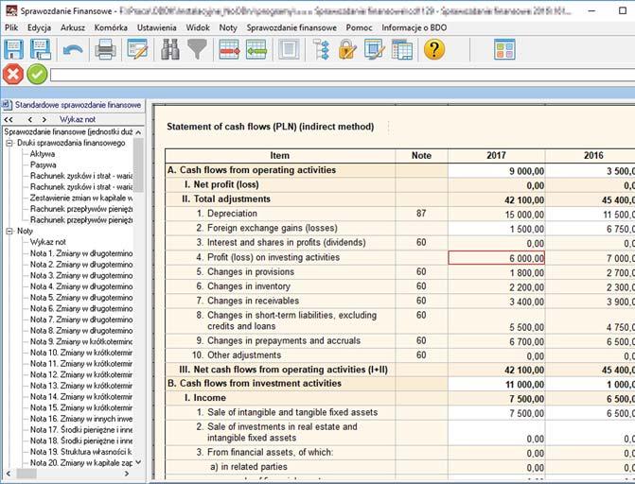Click the Save floppy disk icon
The image size is (635, 484).
(13, 49)
